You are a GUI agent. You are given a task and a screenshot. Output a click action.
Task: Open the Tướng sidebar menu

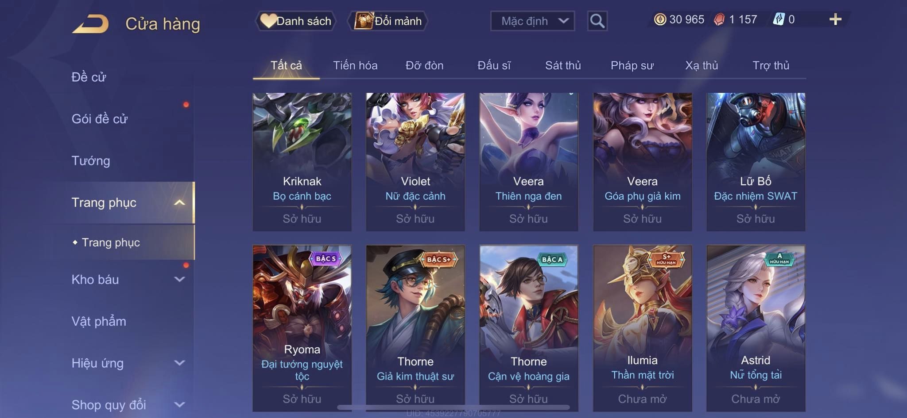point(91,160)
